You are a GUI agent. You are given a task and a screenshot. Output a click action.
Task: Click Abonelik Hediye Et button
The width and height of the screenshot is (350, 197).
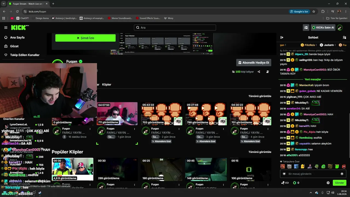coord(254,63)
